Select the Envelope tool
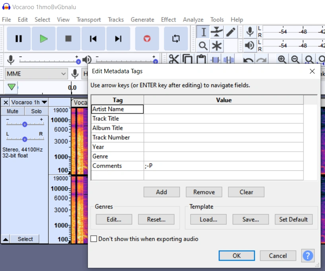Image resolution: width=325 pixels, height=271 pixels. coord(216,32)
